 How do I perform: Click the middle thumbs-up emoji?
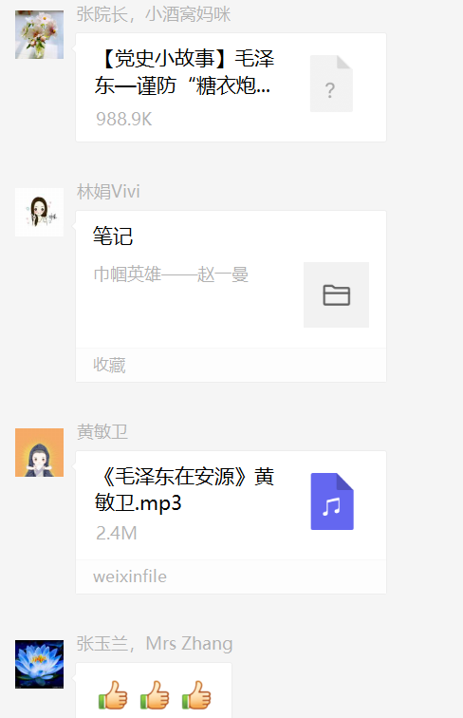(155, 695)
